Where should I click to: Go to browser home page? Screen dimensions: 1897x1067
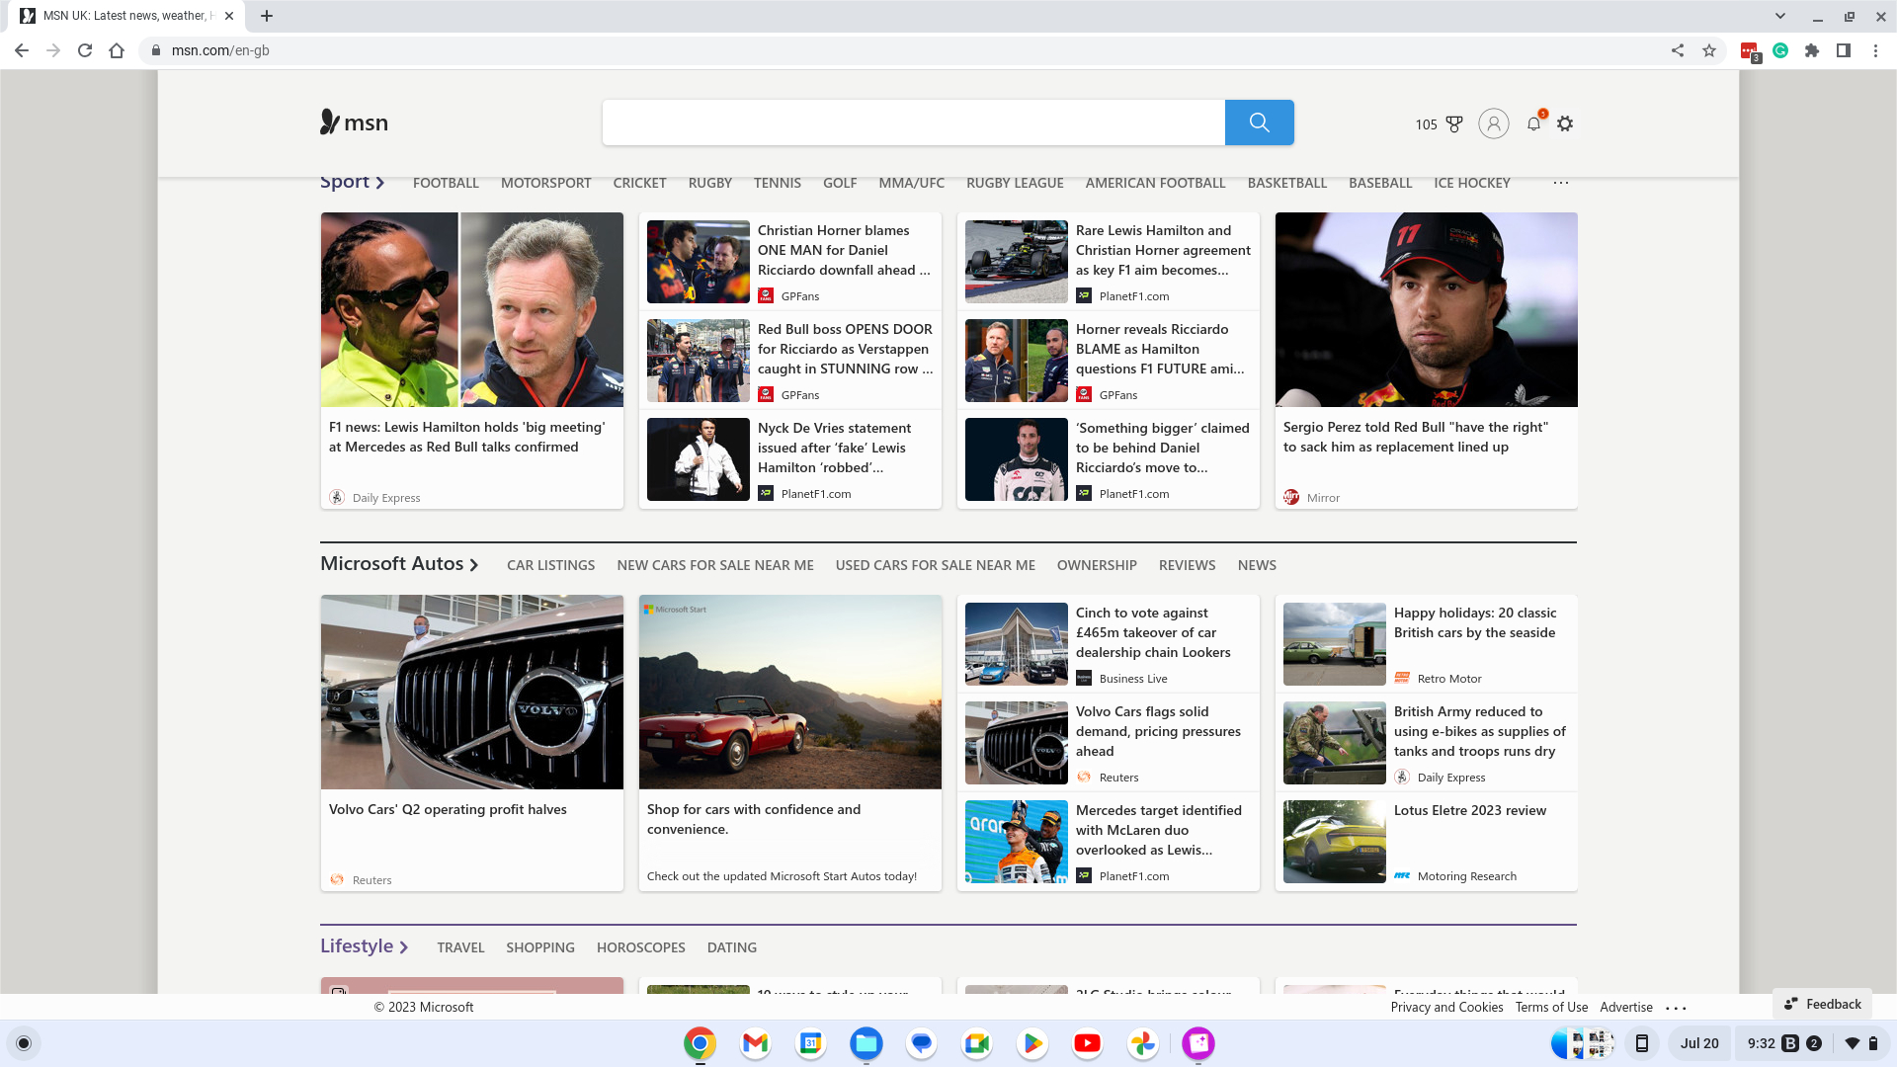[x=117, y=50]
